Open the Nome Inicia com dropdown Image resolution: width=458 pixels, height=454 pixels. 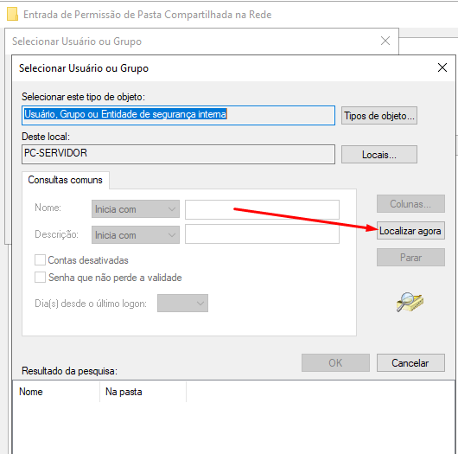pyautogui.click(x=136, y=209)
